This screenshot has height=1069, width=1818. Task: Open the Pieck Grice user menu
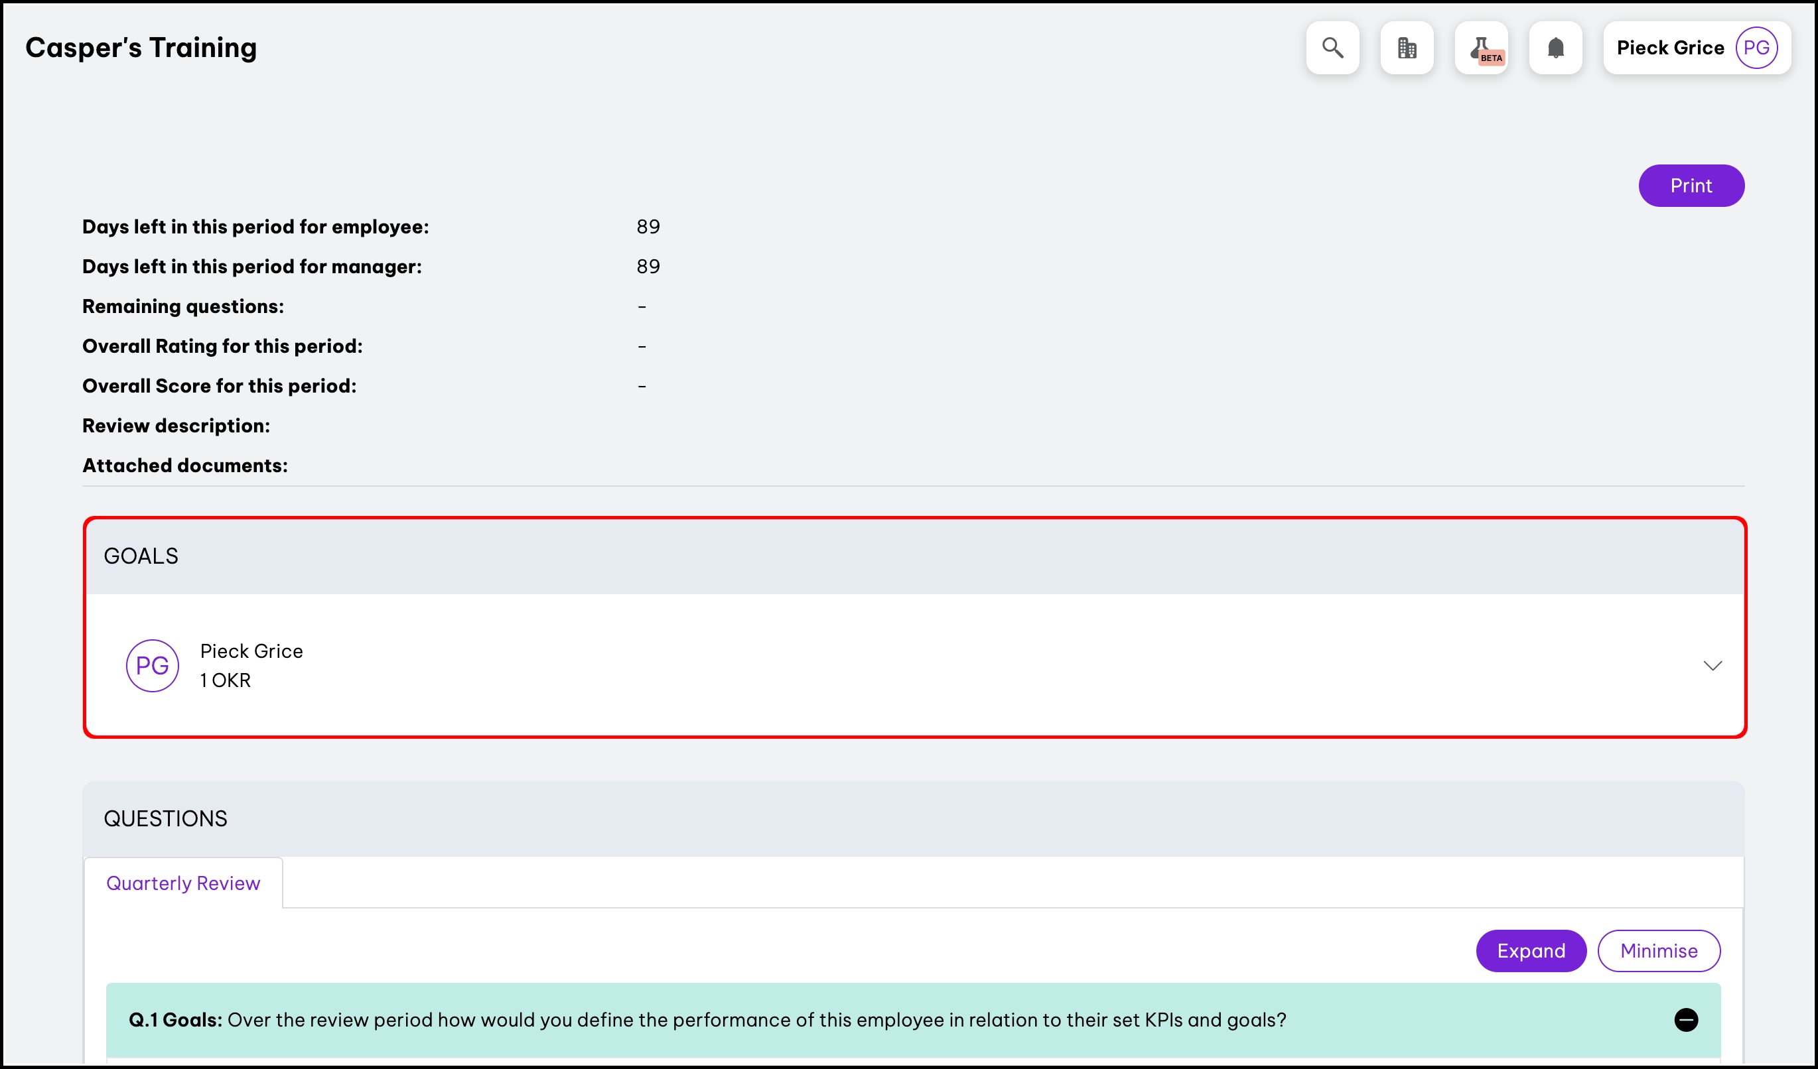click(x=1669, y=48)
